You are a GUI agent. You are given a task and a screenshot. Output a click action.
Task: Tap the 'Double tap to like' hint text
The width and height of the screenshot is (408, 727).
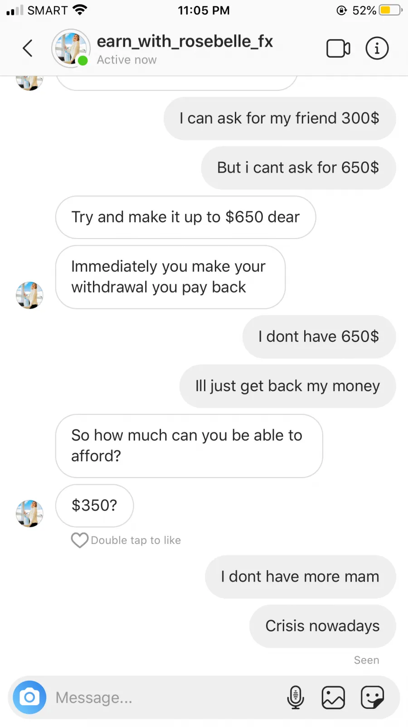136,540
